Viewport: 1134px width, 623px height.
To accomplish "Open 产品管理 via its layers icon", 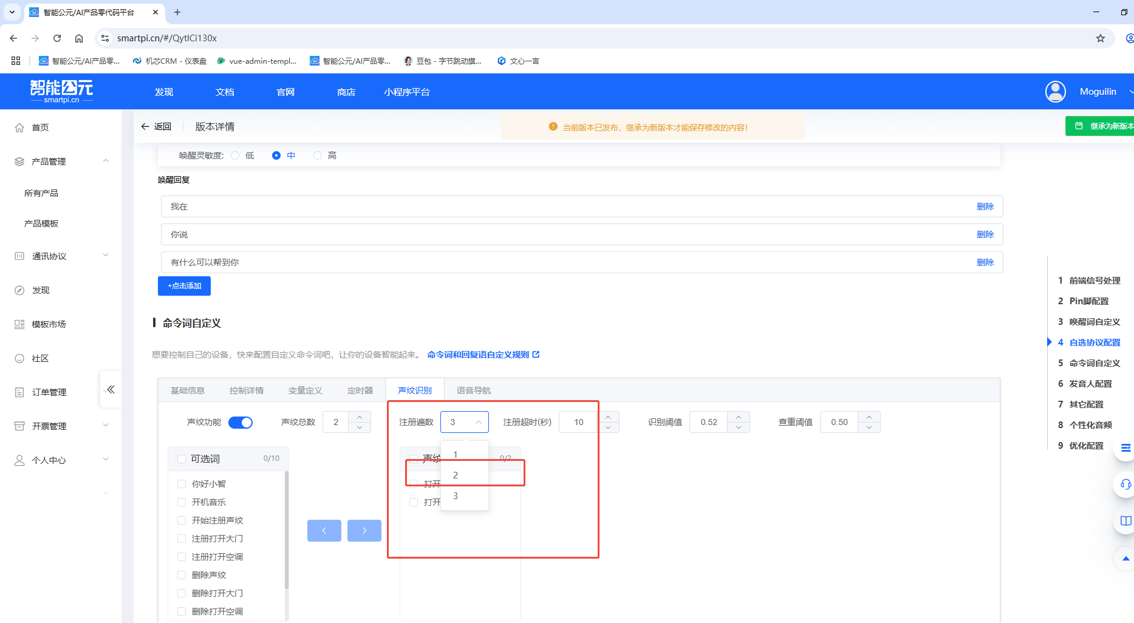I will (x=18, y=161).
